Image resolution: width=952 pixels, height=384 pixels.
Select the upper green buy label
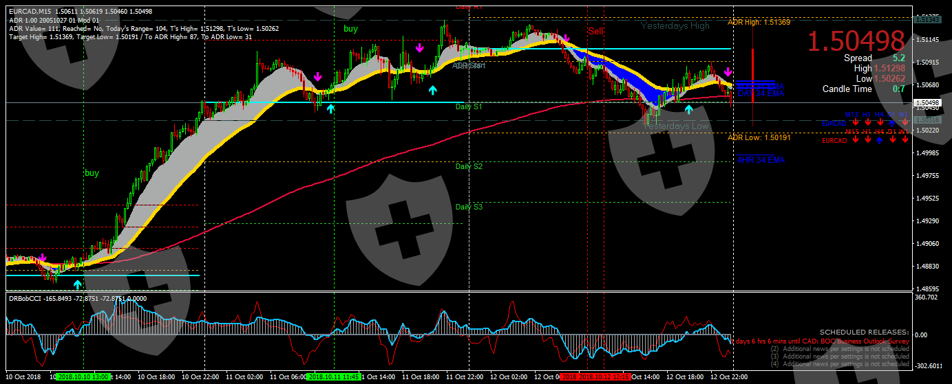click(350, 29)
